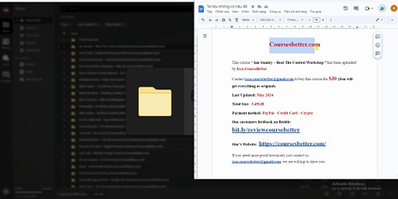This screenshot has height=199, width=398.
Task: Check the cloud save status icon
Action: point(266,6)
